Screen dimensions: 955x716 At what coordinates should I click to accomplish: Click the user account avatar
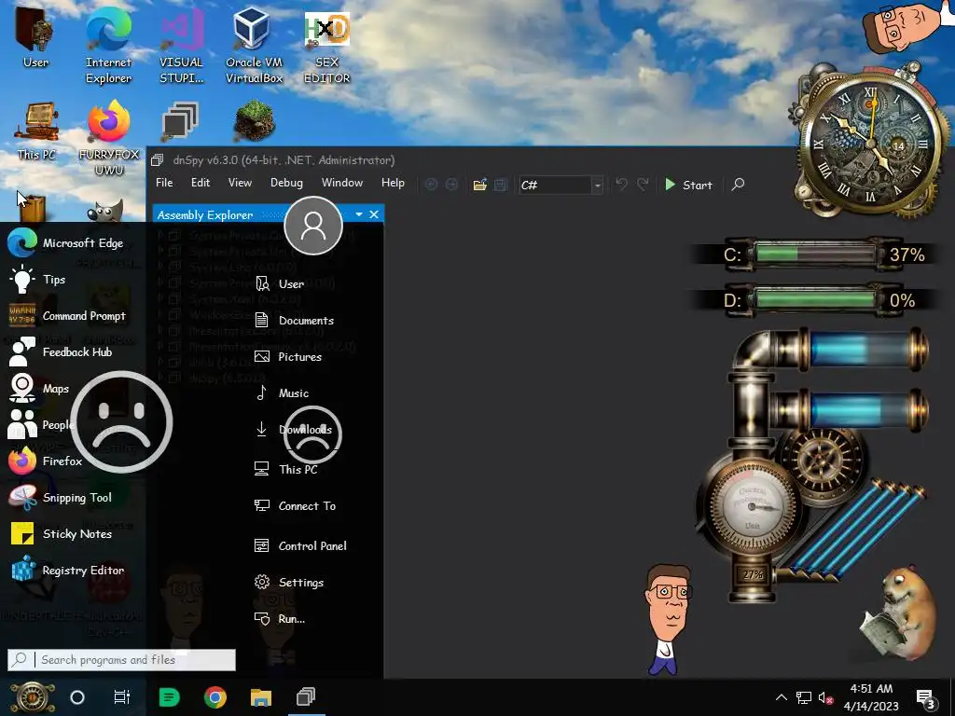313,226
